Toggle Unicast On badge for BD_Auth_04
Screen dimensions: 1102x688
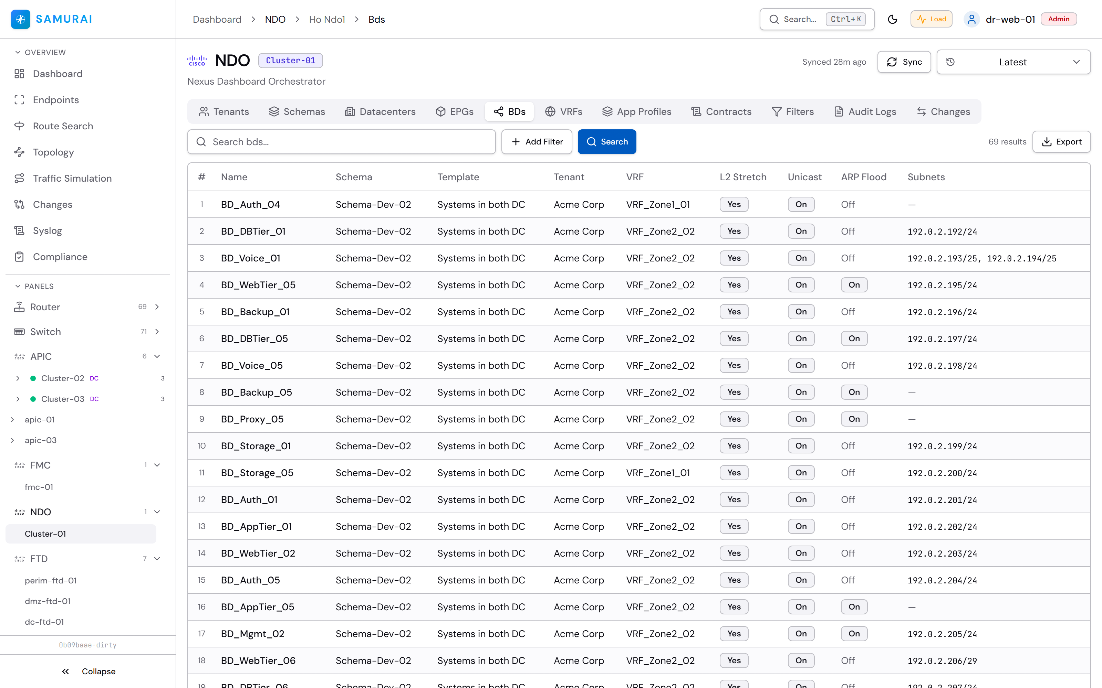pyautogui.click(x=801, y=204)
